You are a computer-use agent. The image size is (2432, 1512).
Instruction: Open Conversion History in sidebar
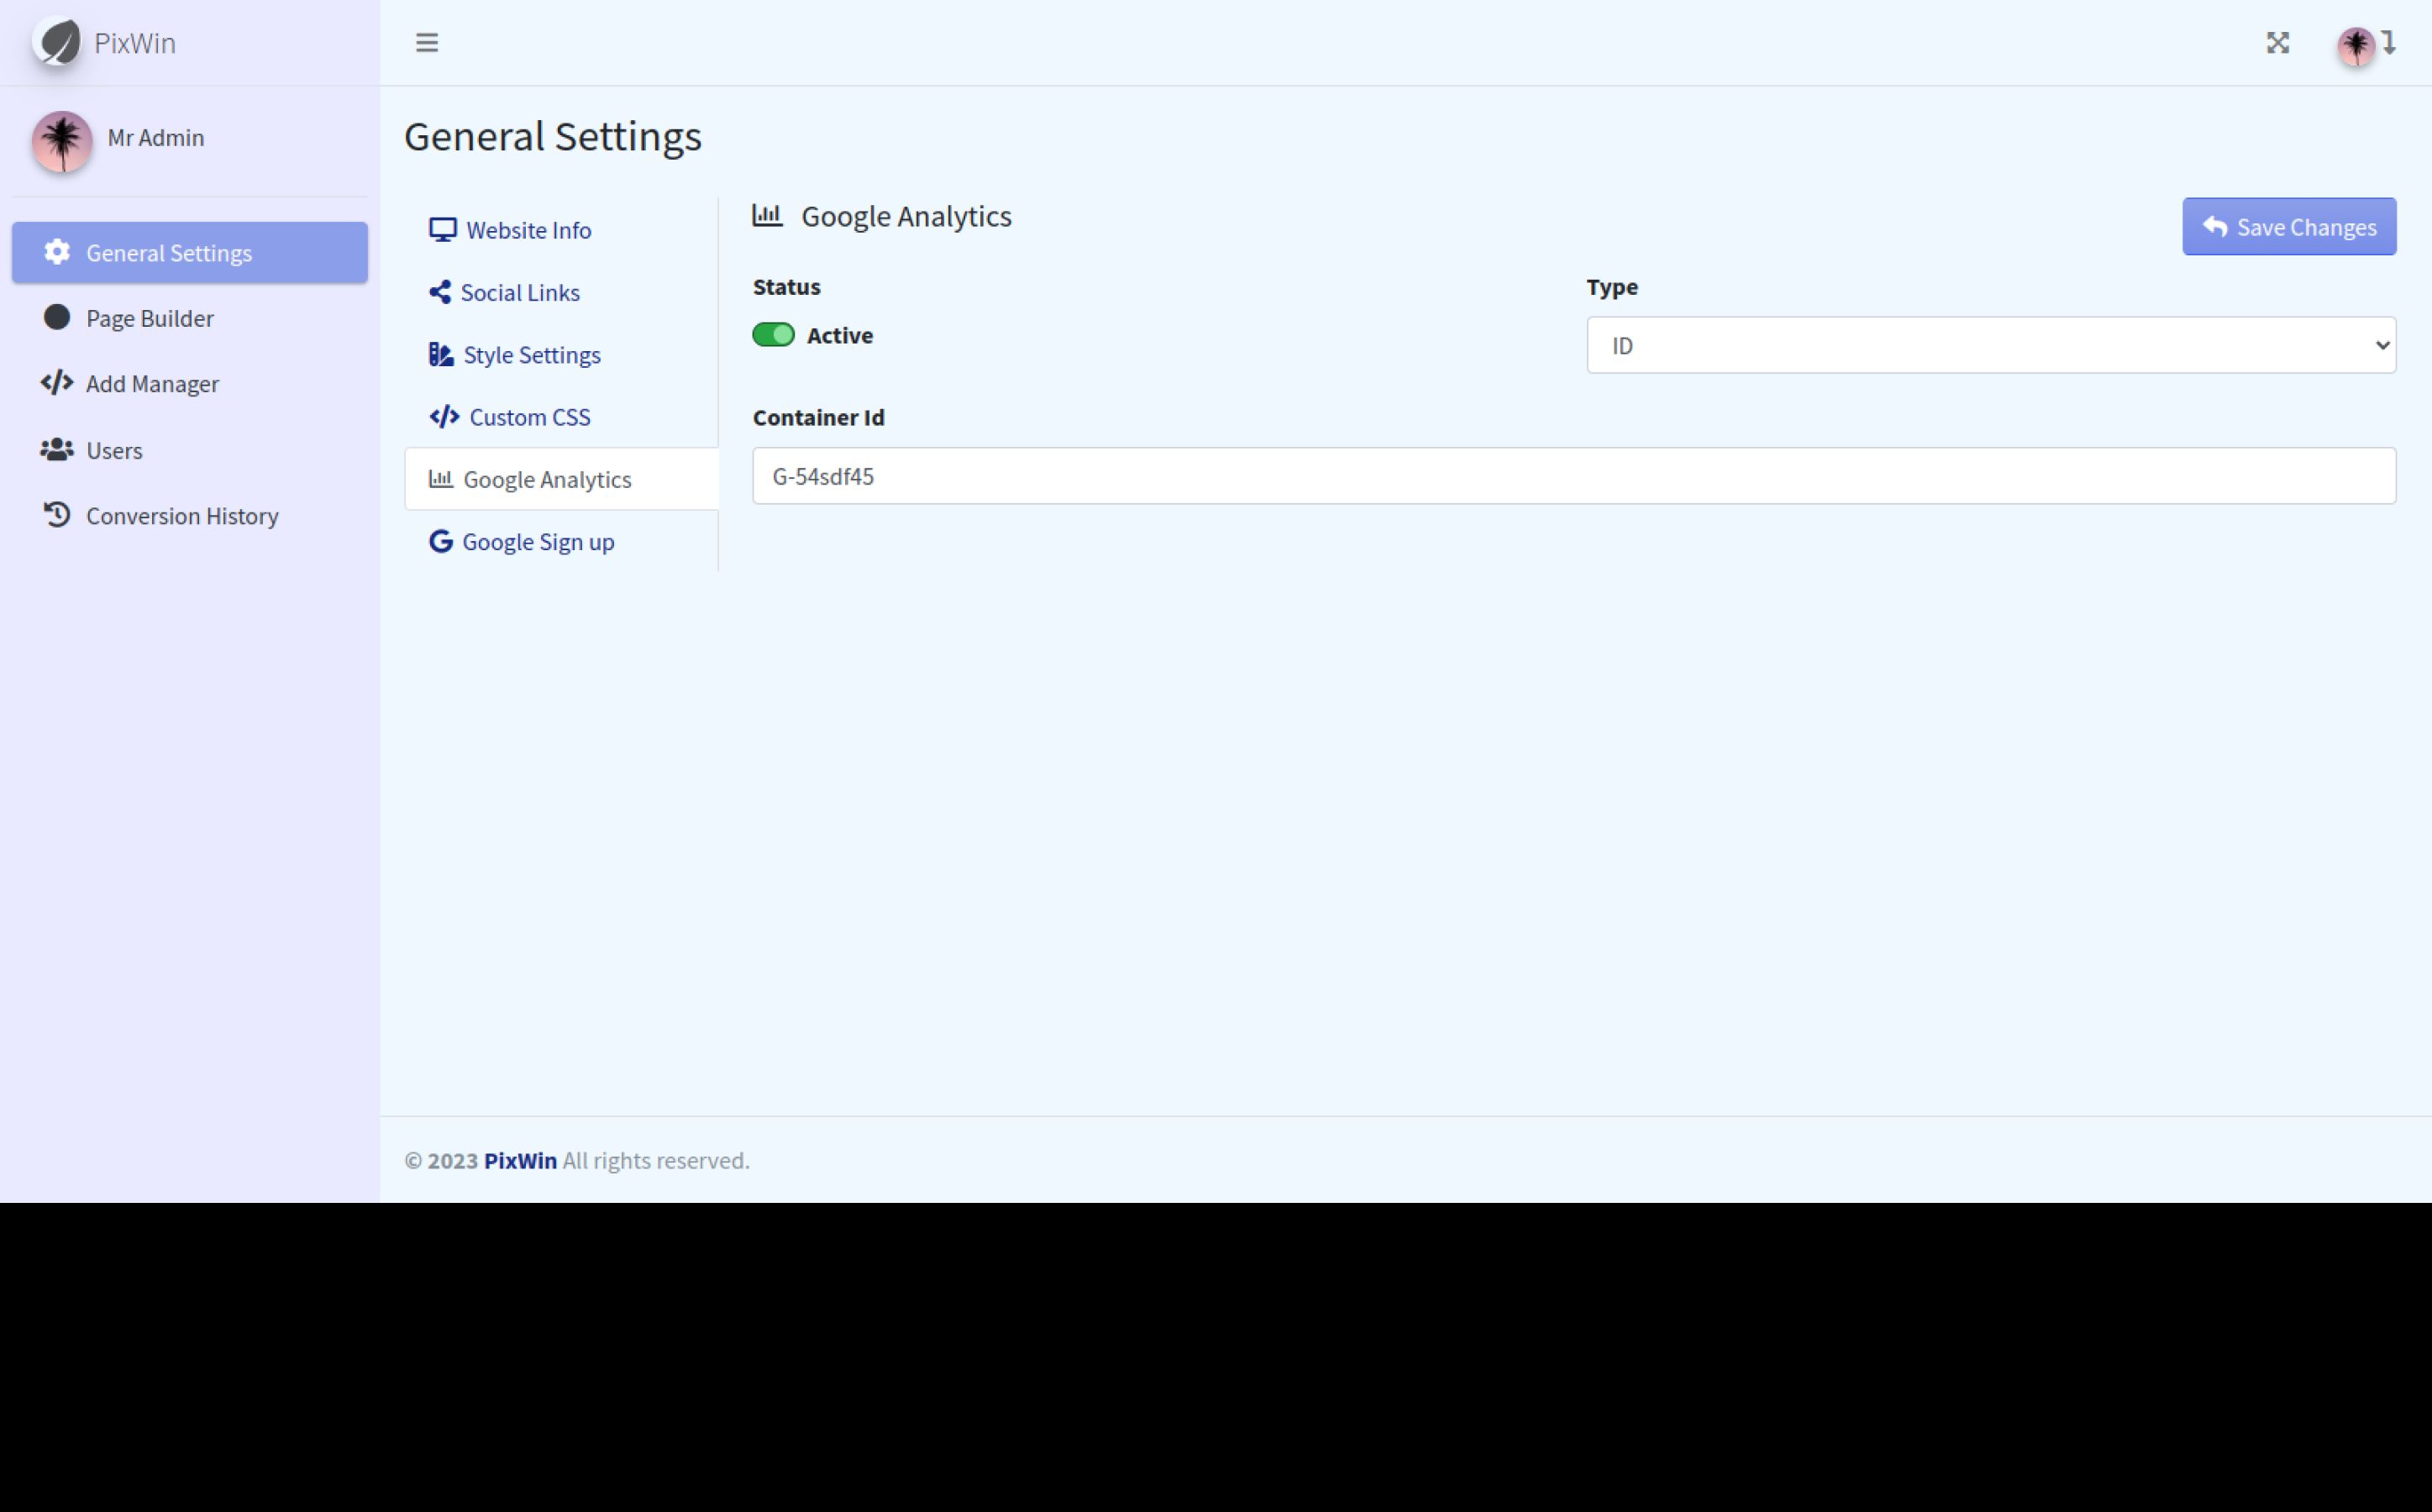(190, 516)
